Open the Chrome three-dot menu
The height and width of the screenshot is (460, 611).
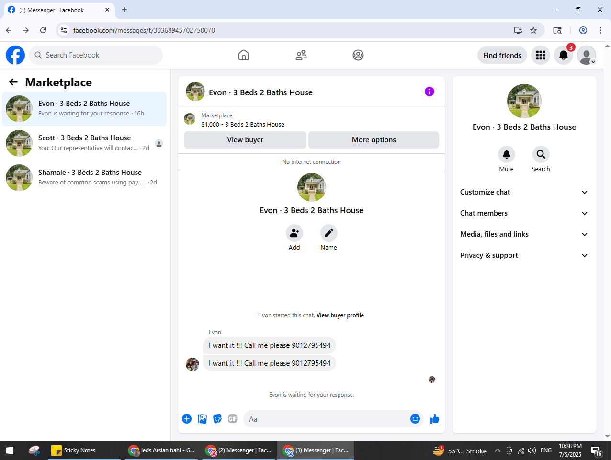[x=600, y=30]
